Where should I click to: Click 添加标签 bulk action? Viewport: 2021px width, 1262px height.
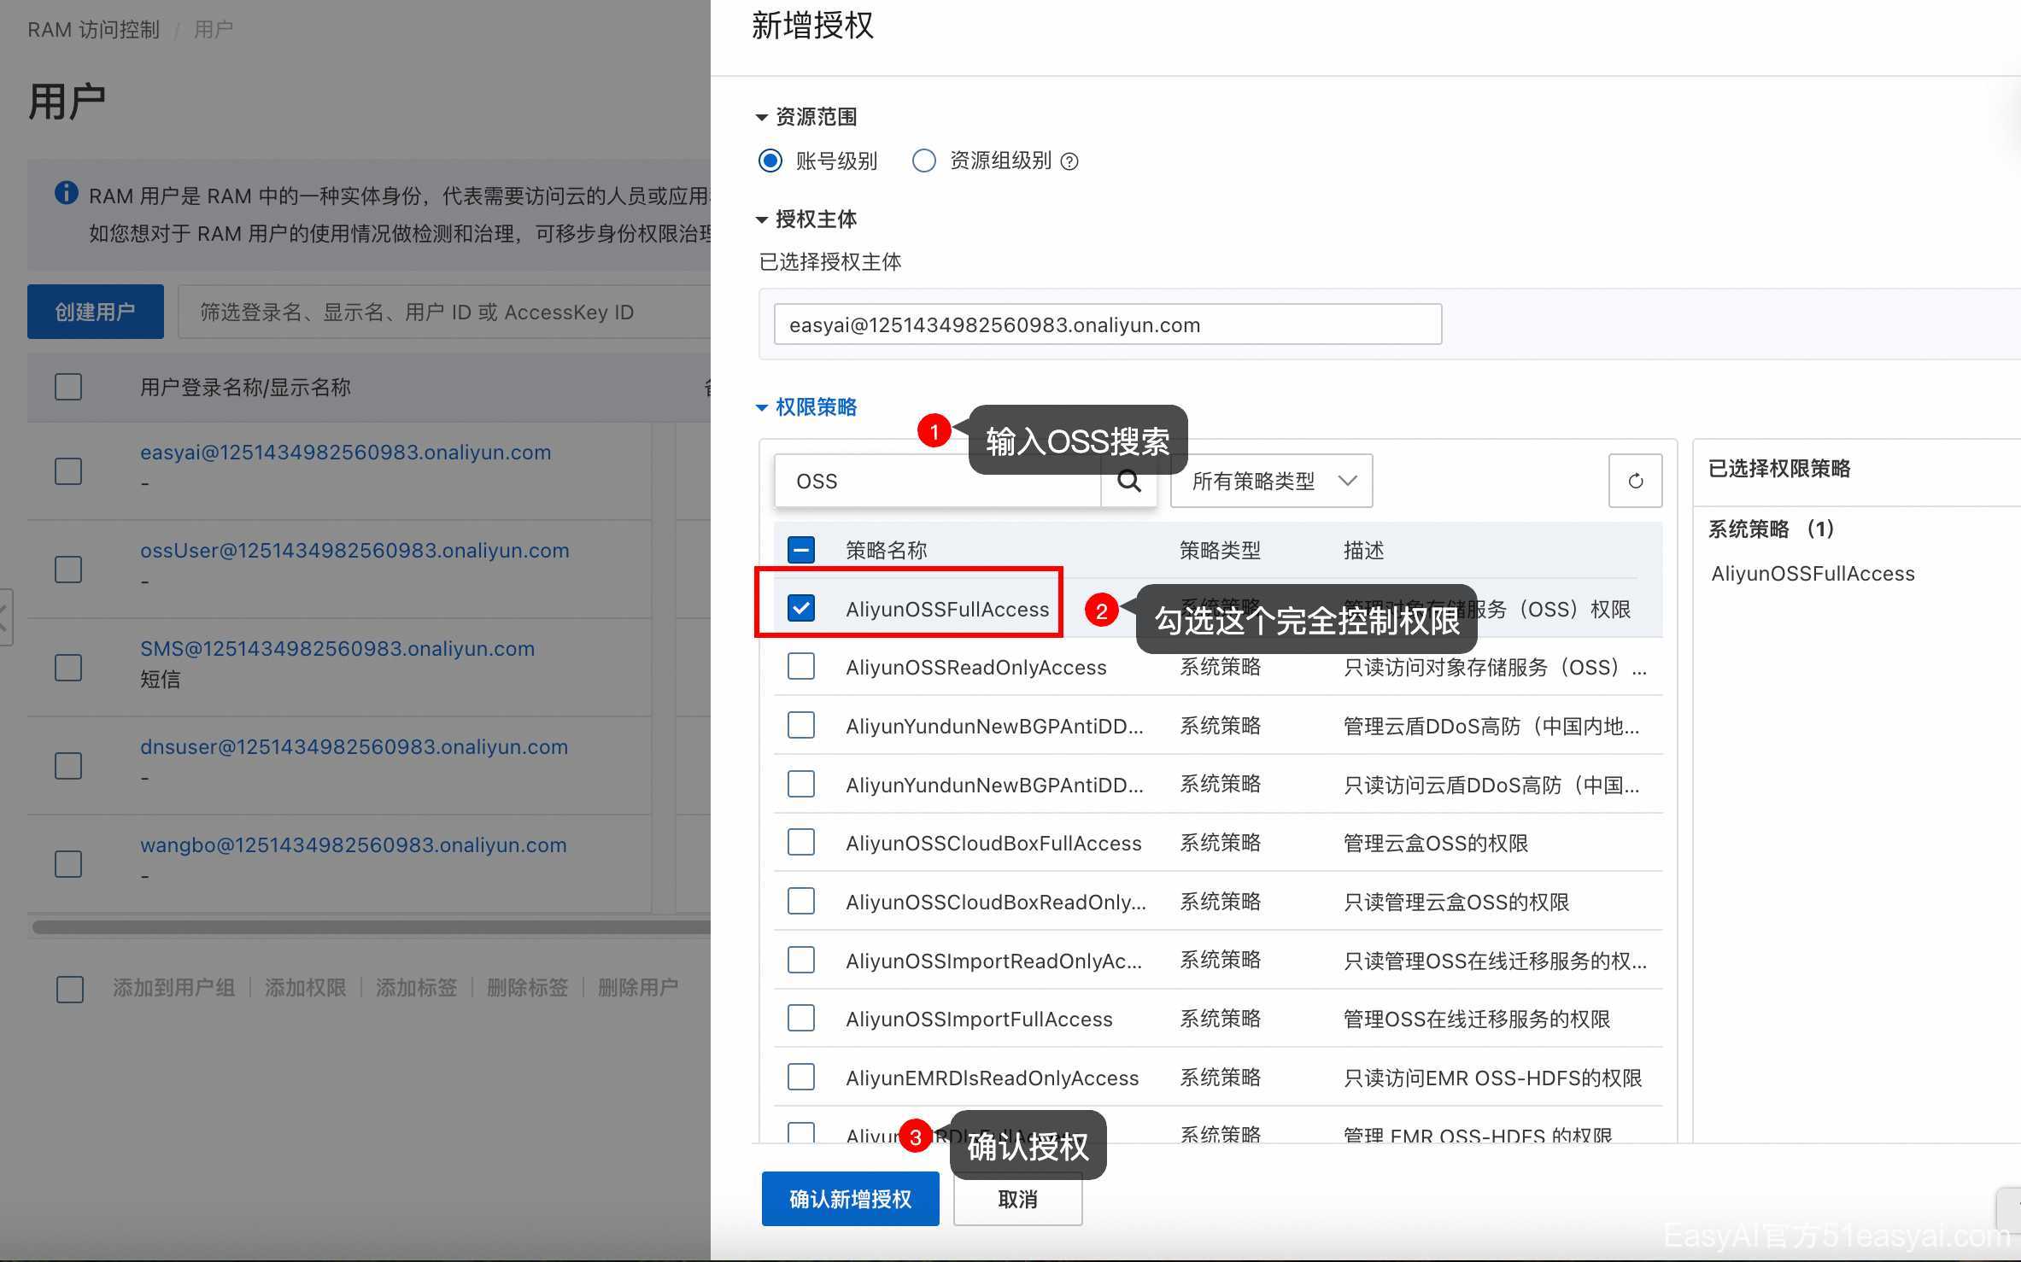pyautogui.click(x=416, y=988)
